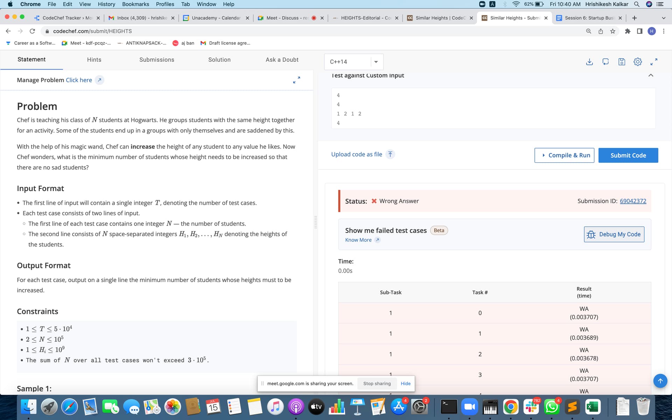
Task: Click the scroll-to-top arrow button
Action: click(660, 380)
